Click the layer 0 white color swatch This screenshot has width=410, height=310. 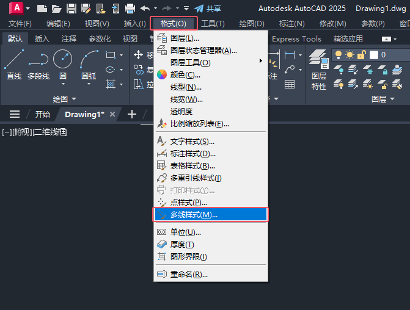point(374,55)
